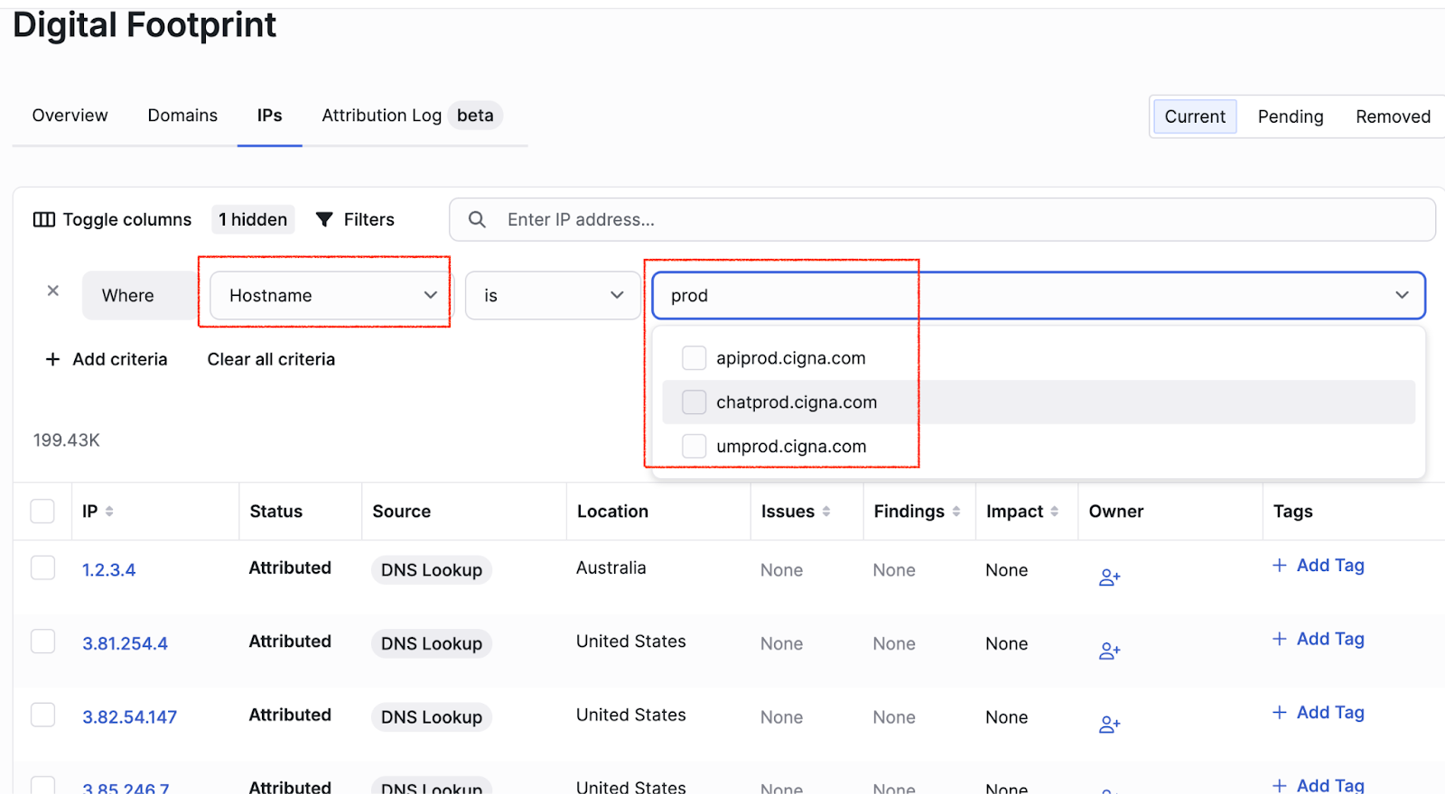The height and width of the screenshot is (794, 1445).
Task: Click the Location column header
Action: (x=612, y=512)
